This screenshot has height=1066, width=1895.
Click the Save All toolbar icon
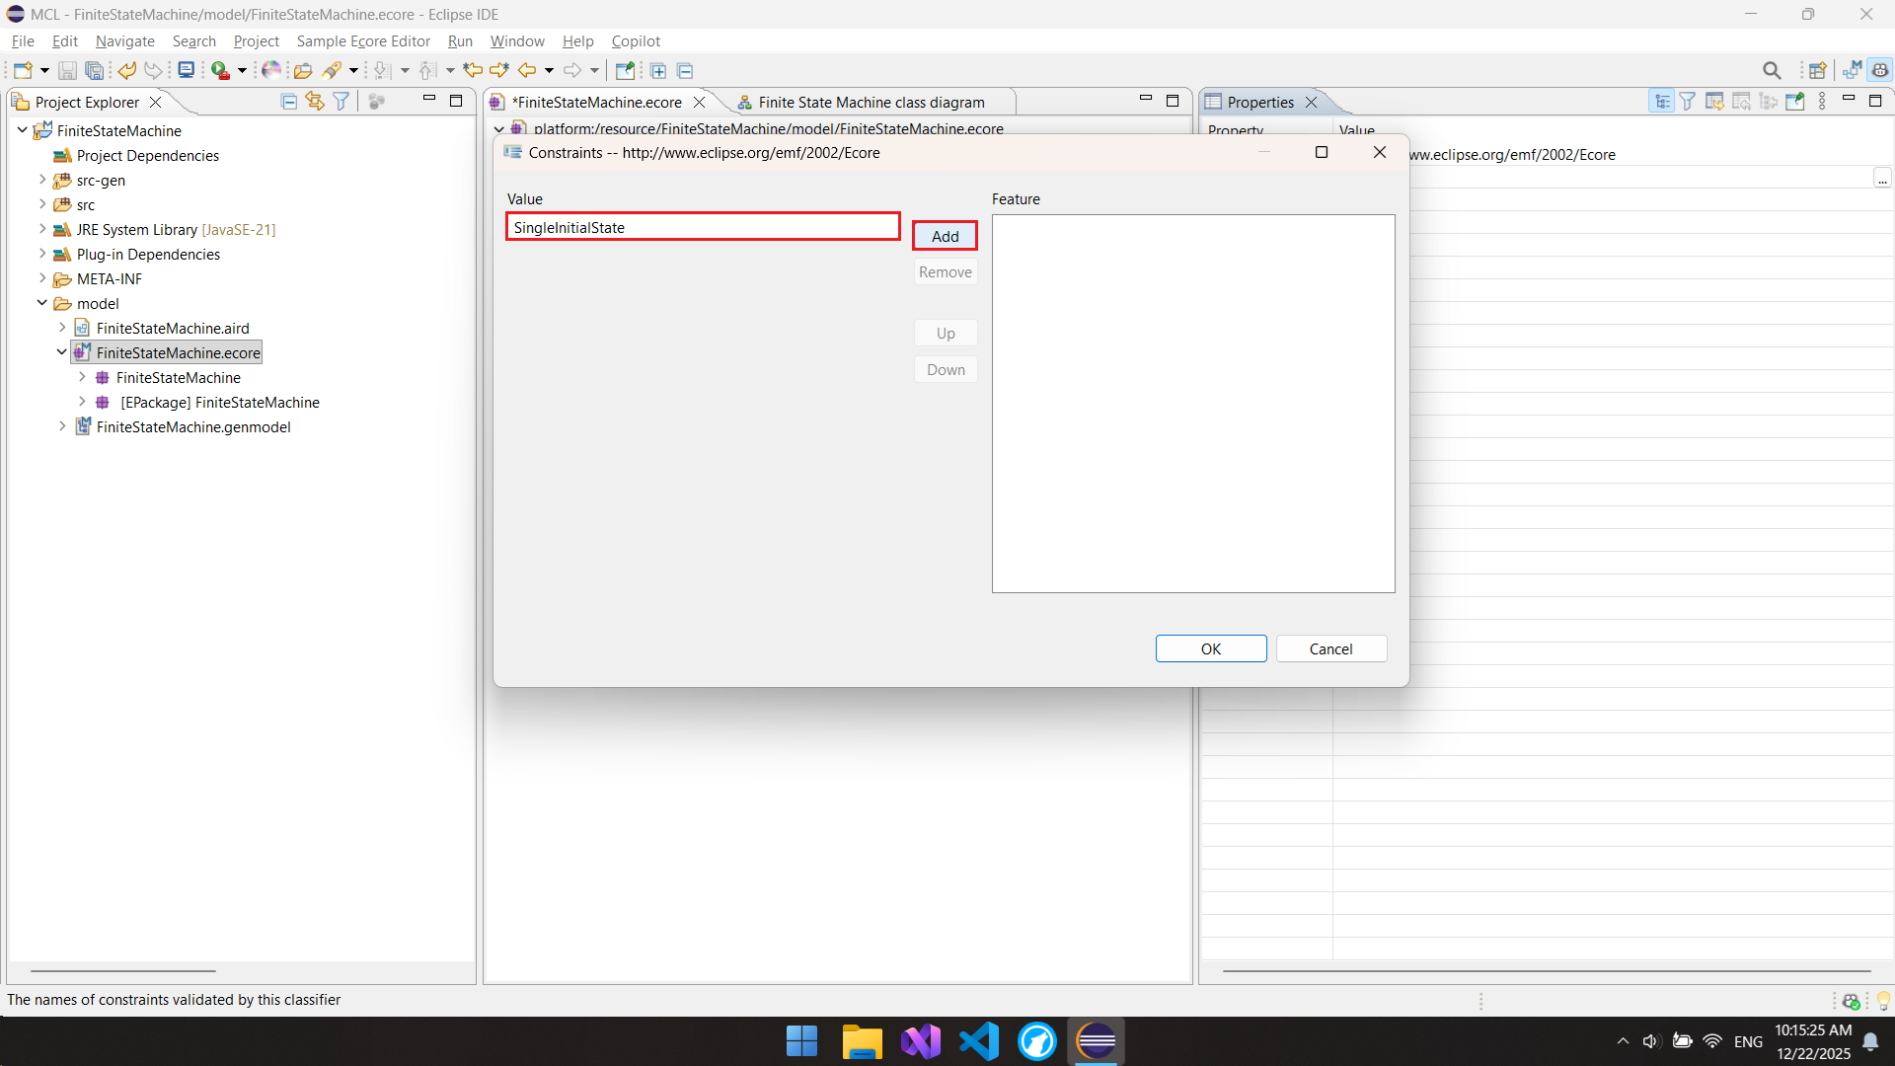(95, 71)
